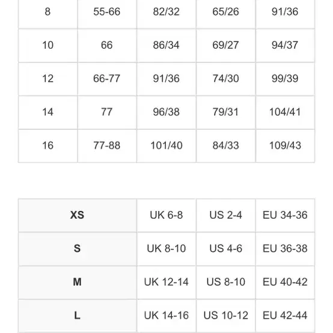
Task: Click the US 8-10 cell
Action: pos(226,283)
